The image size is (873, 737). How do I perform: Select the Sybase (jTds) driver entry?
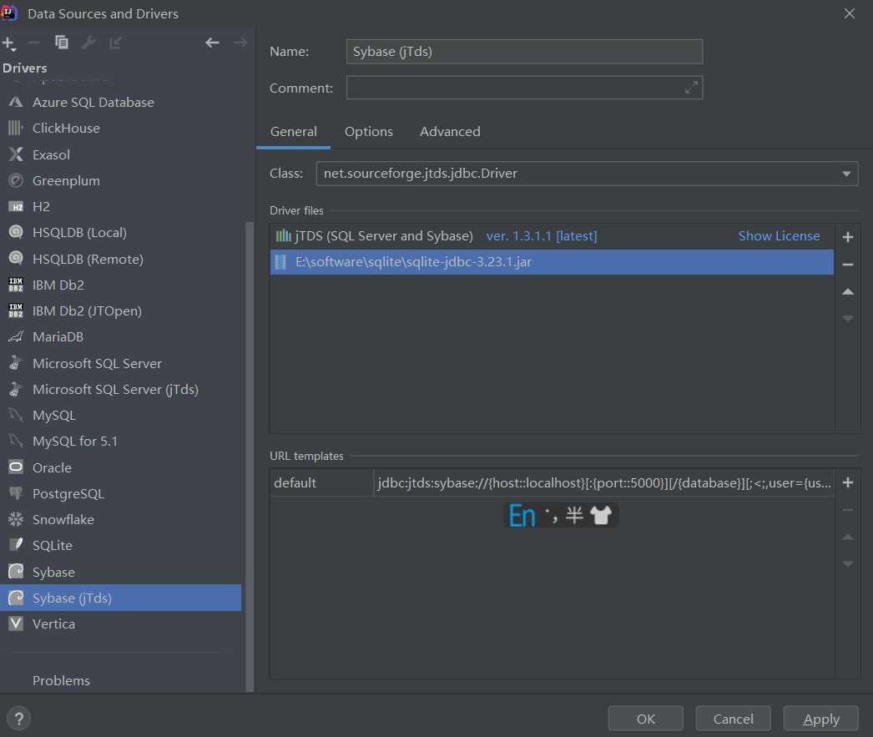[121, 598]
